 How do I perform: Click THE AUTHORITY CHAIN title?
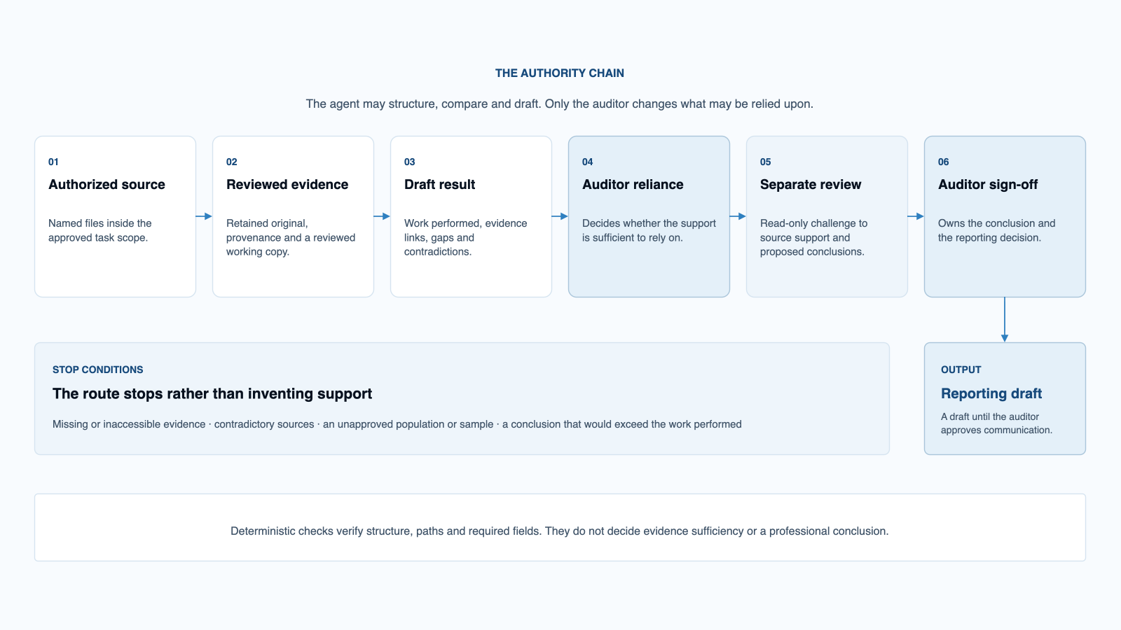560,73
